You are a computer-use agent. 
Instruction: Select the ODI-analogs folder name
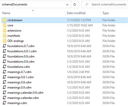(16, 41)
